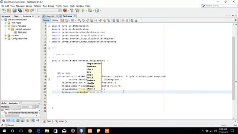Click the Undo arrow in main toolbar
This screenshot has width=238, height=134.
[27, 10]
